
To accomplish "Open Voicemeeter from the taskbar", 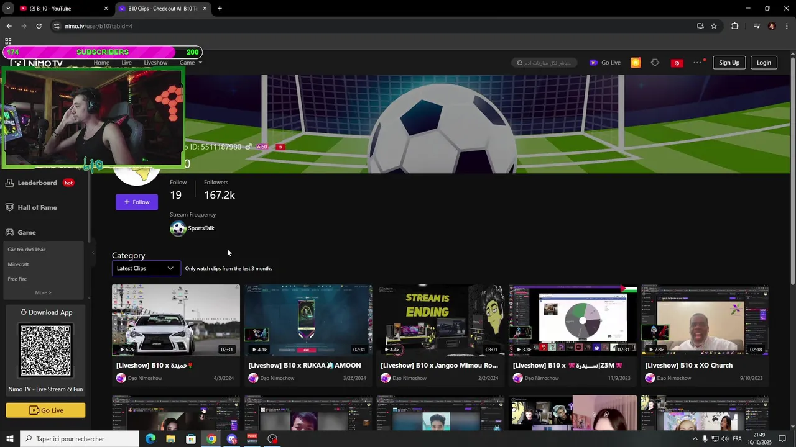I will pyautogui.click(x=252, y=439).
